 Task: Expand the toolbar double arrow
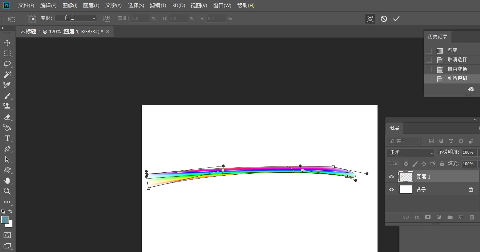(x=3, y=28)
